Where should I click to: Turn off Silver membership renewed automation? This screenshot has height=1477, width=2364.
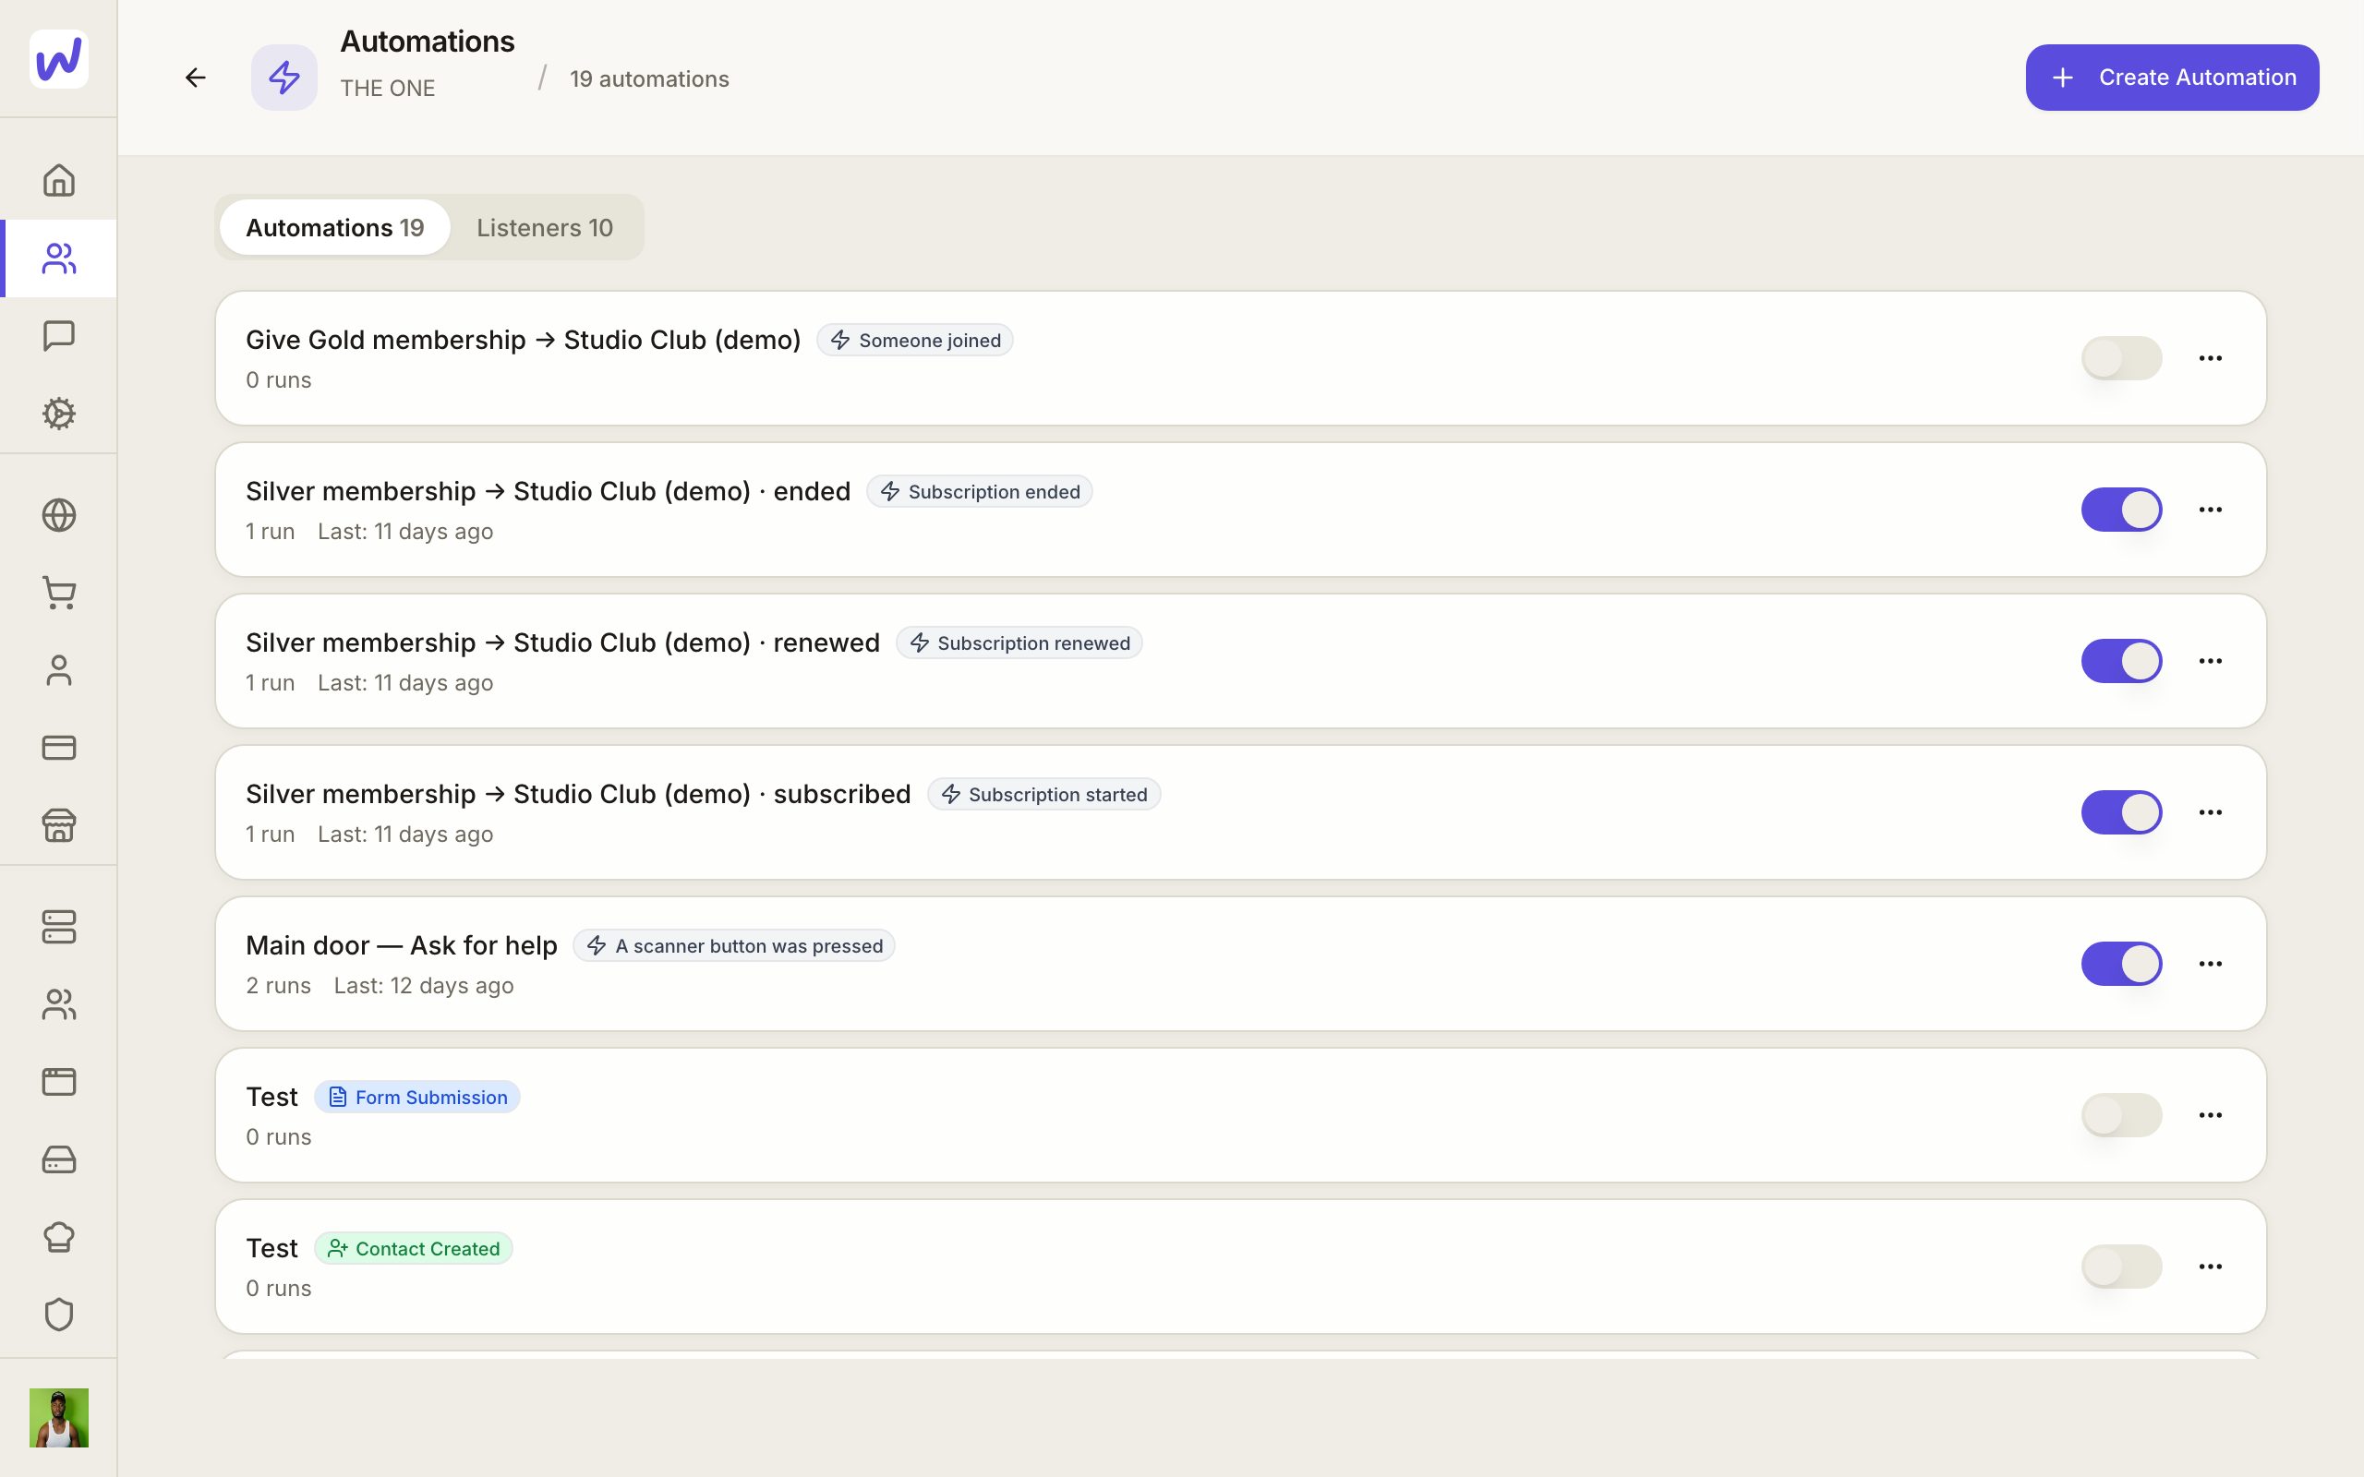click(x=2121, y=661)
